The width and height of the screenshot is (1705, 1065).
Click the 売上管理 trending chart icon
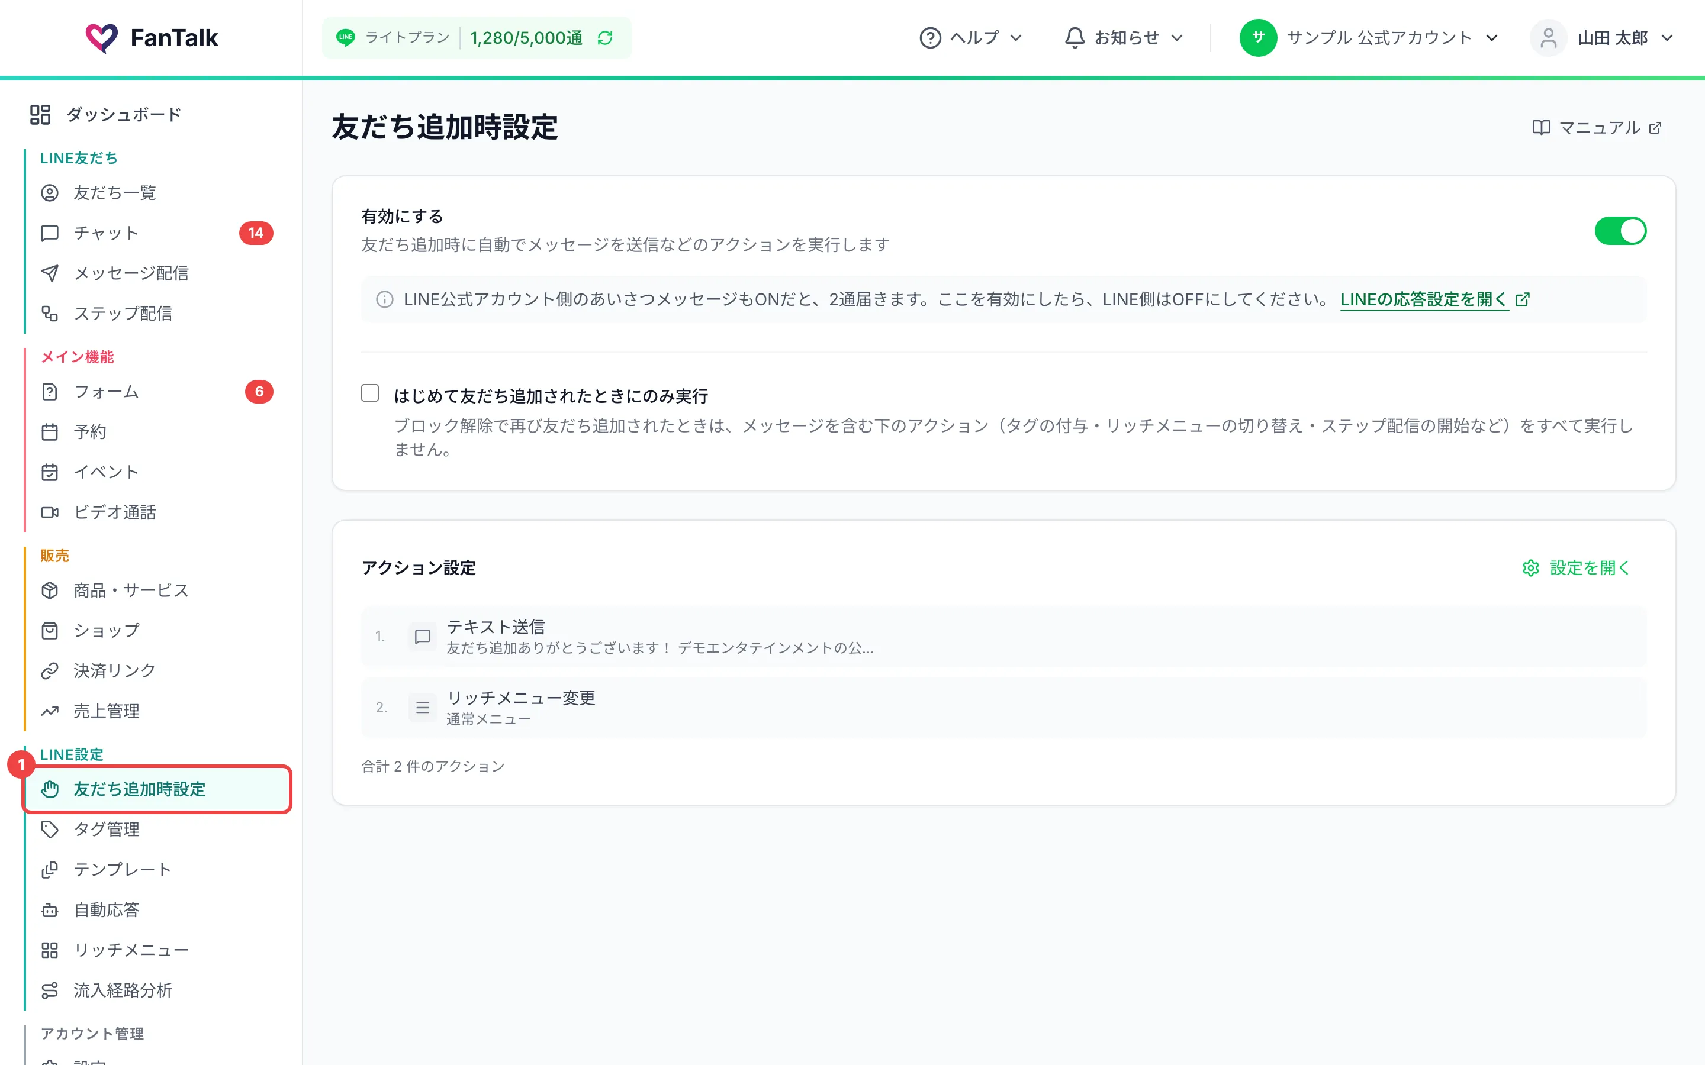(49, 711)
